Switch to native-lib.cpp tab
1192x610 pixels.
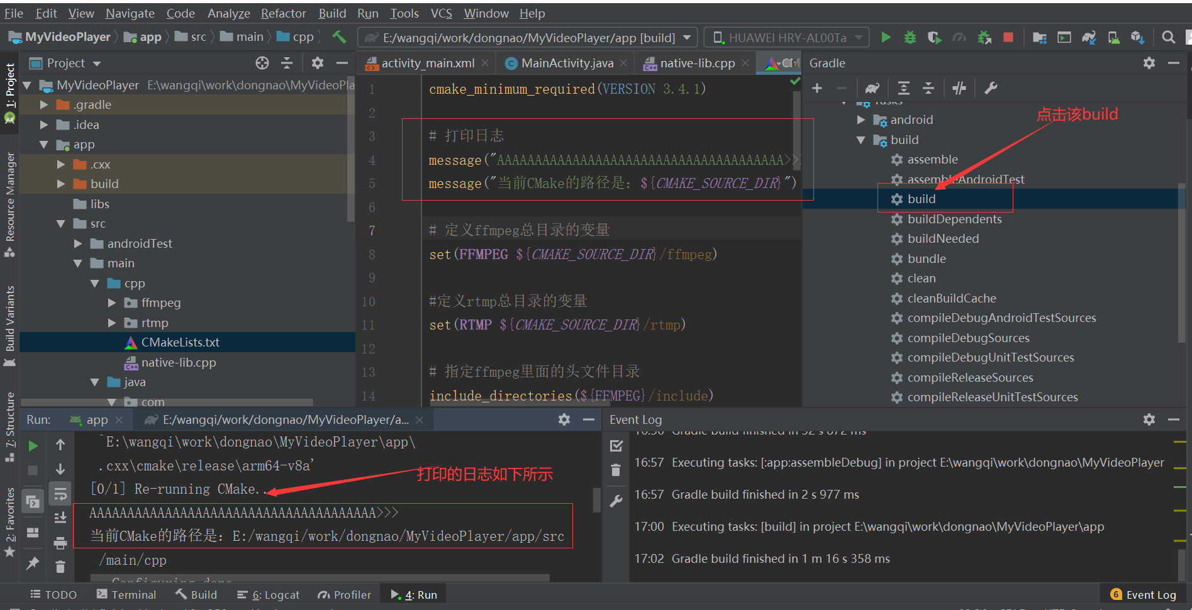click(697, 63)
